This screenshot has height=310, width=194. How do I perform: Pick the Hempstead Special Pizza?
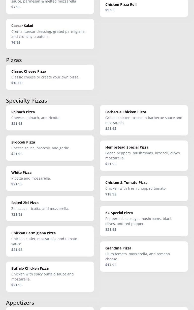pyautogui.click(x=144, y=155)
